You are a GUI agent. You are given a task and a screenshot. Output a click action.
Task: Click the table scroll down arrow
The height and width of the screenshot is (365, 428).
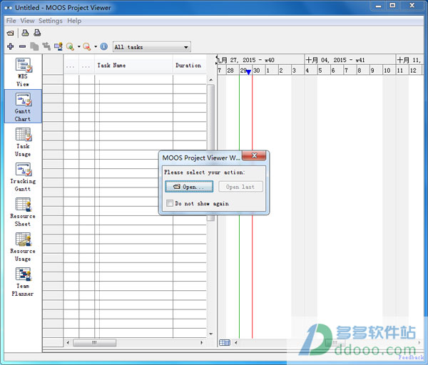click(210, 334)
